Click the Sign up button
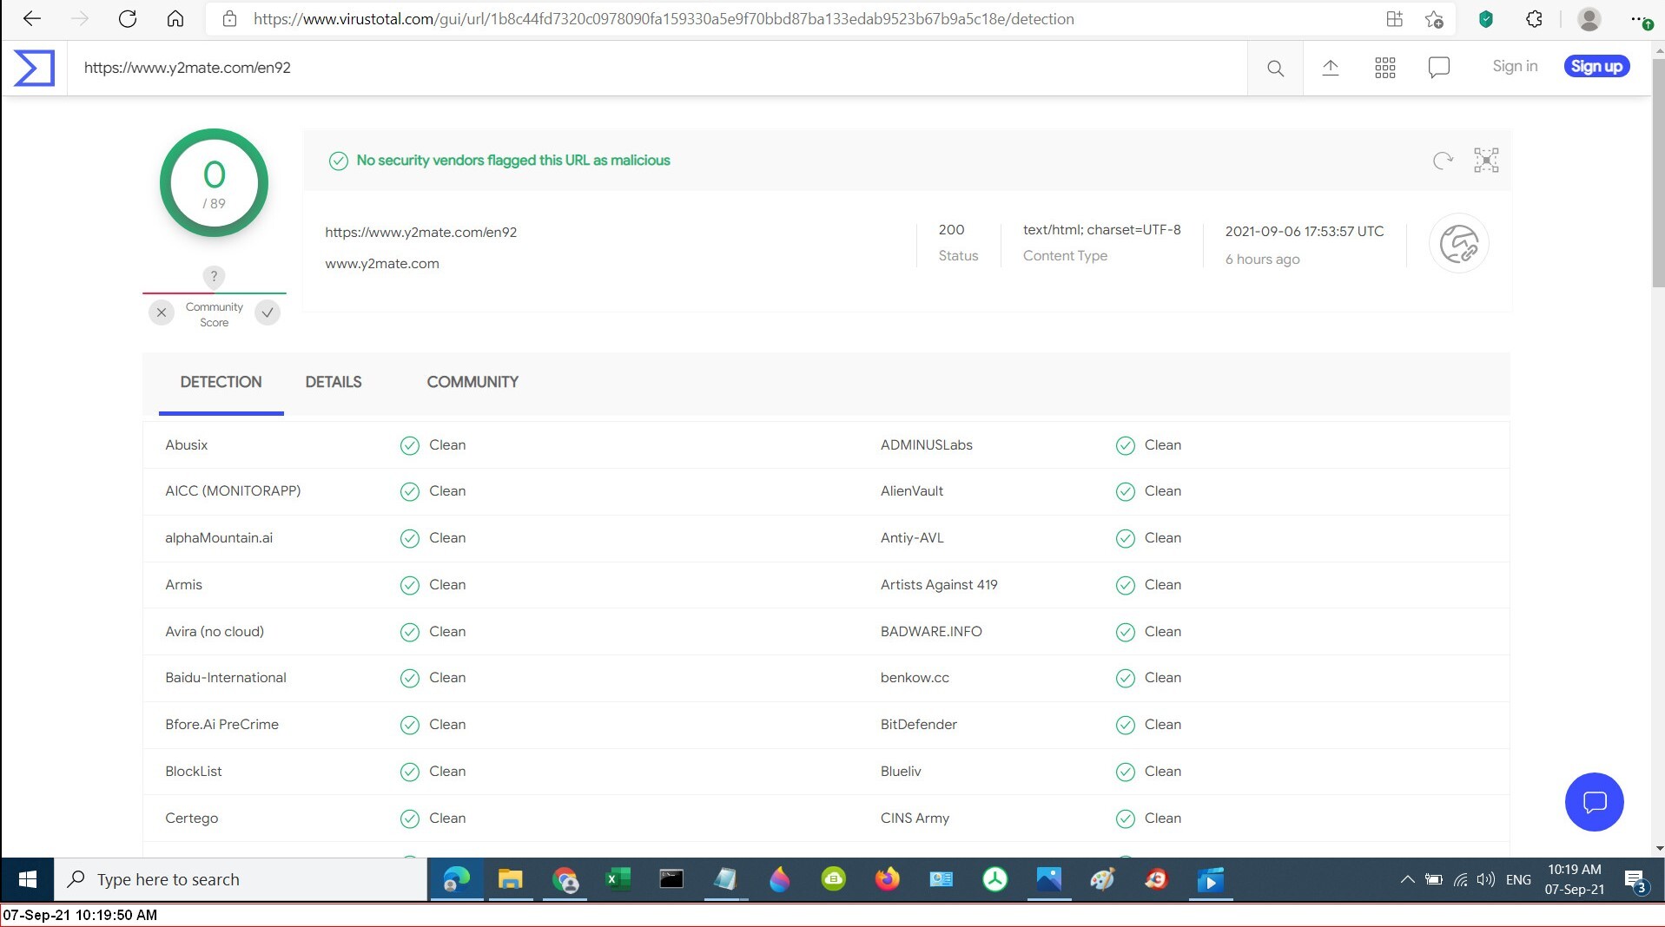 pos(1596,66)
